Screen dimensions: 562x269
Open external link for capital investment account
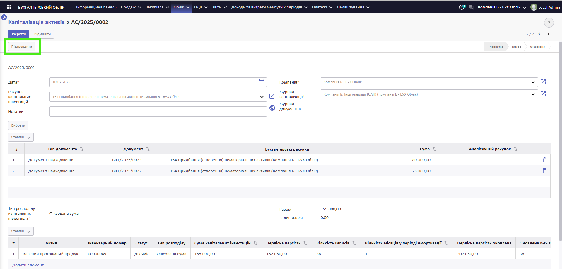[x=272, y=96]
